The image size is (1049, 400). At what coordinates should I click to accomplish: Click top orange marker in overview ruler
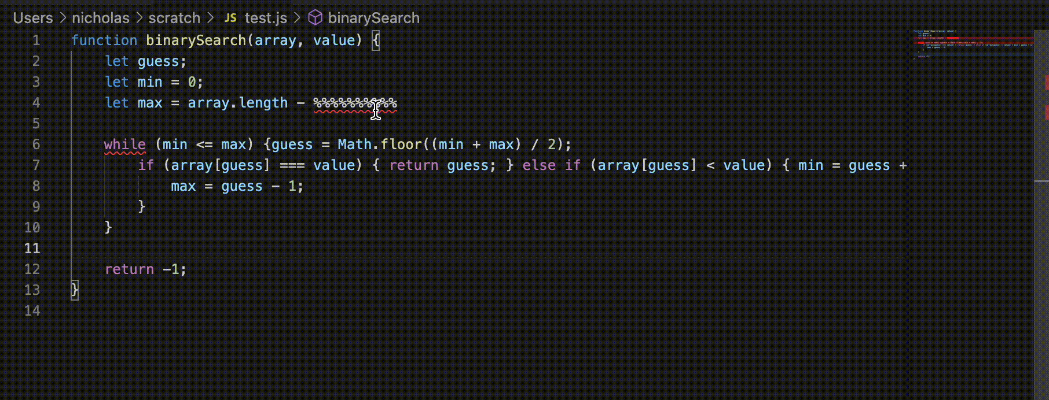(1046, 83)
